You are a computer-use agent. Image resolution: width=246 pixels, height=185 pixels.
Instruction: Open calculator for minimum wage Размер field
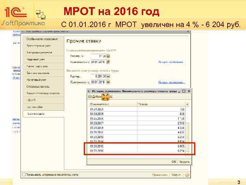pyautogui.click(x=108, y=76)
